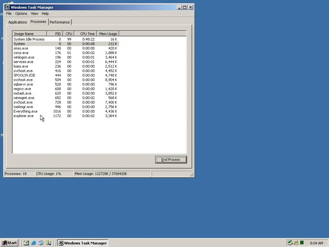Screen dimensions: 329x247
Task: Select svchost.exe with PID 416
Action: (66, 71)
